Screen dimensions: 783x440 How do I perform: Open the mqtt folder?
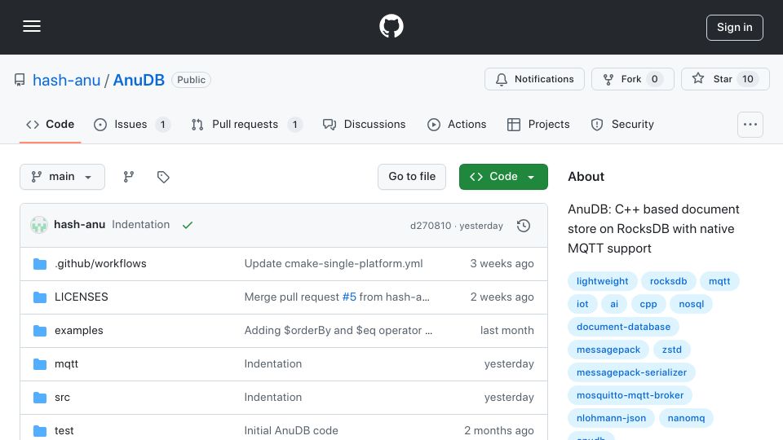tap(66, 363)
